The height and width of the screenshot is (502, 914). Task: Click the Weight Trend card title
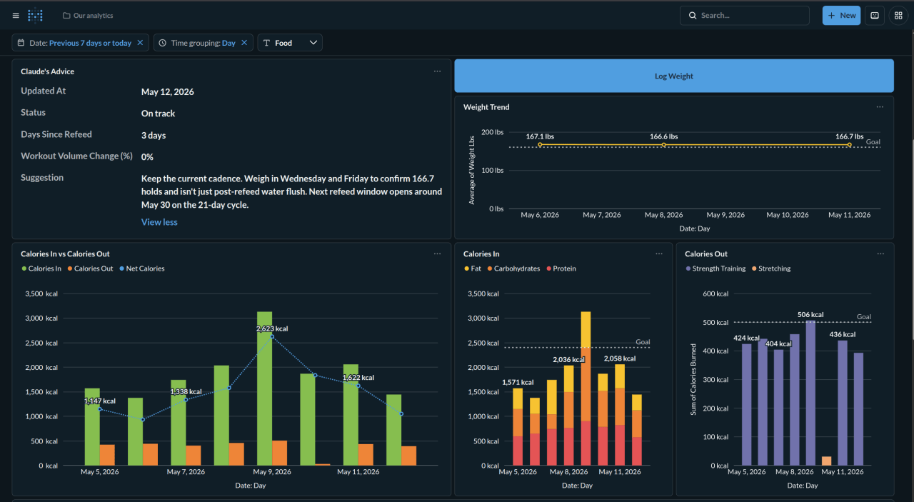point(486,107)
